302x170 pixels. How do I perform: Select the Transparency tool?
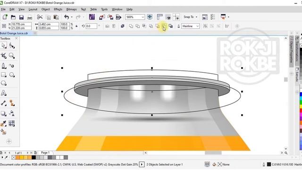coord(12,113)
